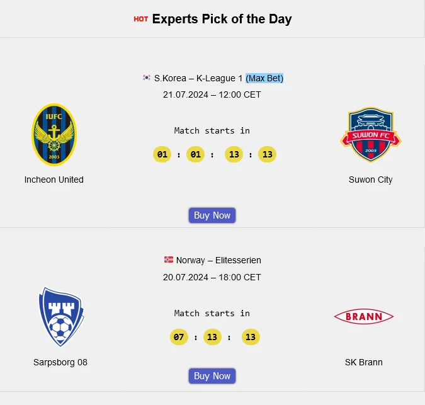Screen dimensions: 425x405
Task: Click the Incheon United team name
Action: (54, 180)
